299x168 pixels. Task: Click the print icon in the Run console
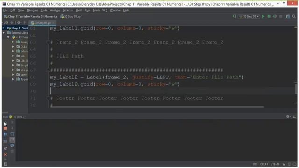12,146
